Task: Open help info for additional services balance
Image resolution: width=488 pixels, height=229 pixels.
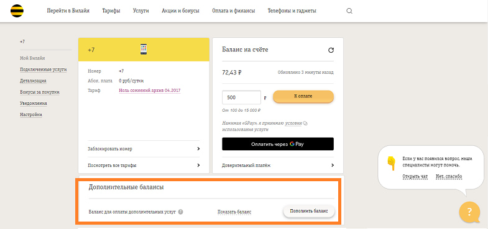Action: pyautogui.click(x=180, y=212)
